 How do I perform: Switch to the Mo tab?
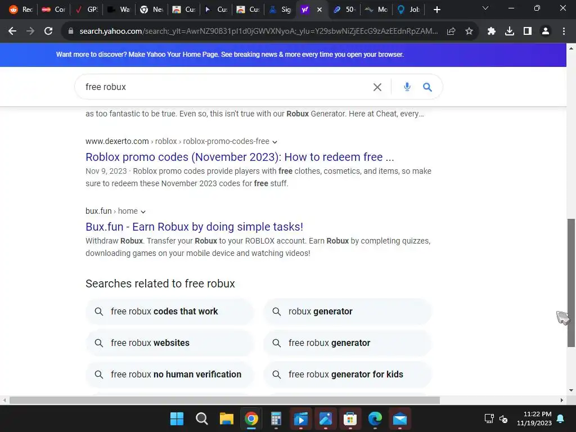click(376, 10)
